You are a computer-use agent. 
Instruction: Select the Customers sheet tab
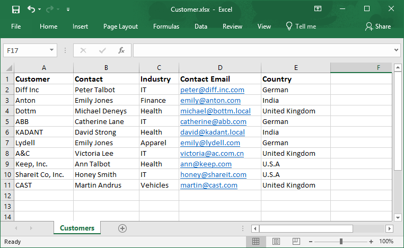pos(77,228)
